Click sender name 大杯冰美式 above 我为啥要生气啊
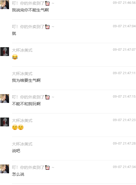This screenshot has width=136, height=185. (x=22, y=74)
